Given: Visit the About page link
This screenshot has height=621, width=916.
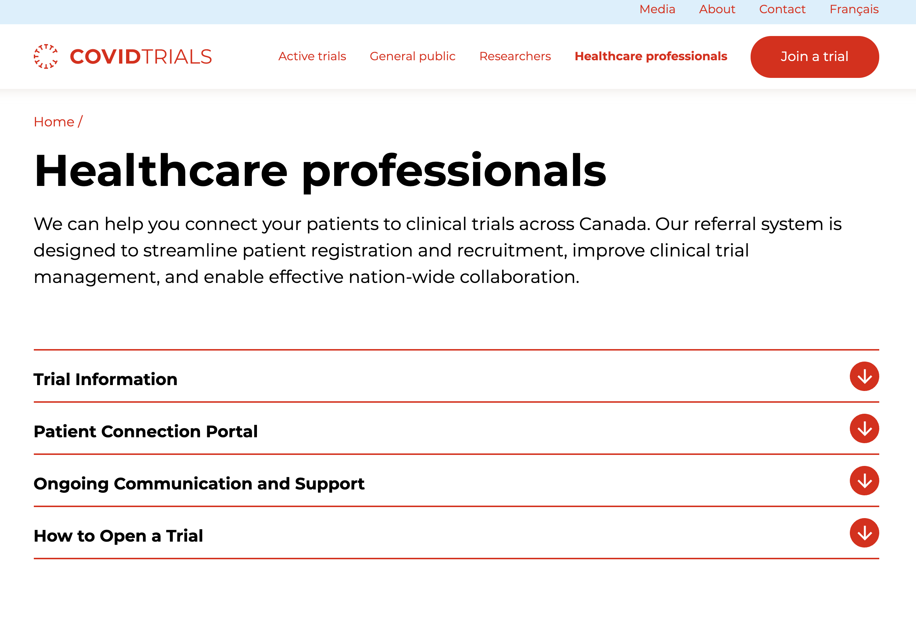Looking at the screenshot, I should pyautogui.click(x=717, y=9).
